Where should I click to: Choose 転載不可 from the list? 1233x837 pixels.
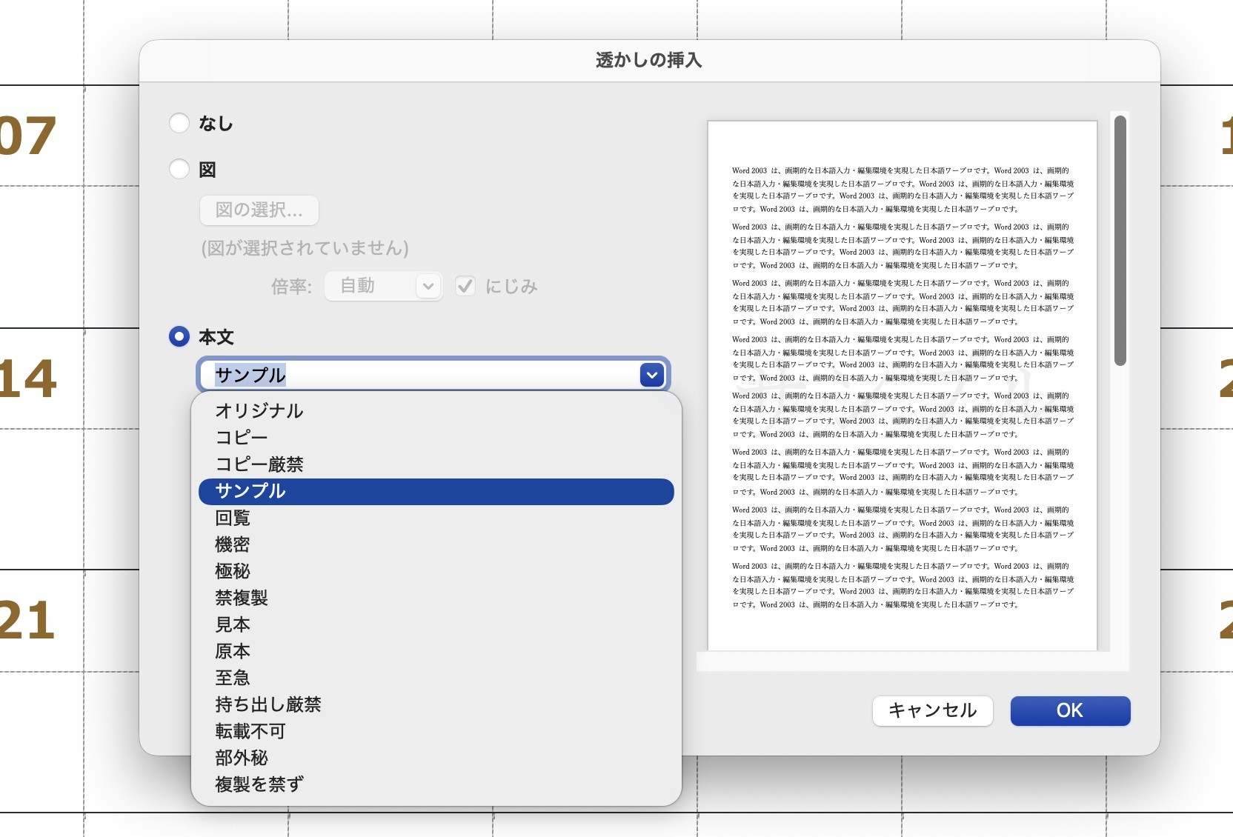(x=436, y=731)
